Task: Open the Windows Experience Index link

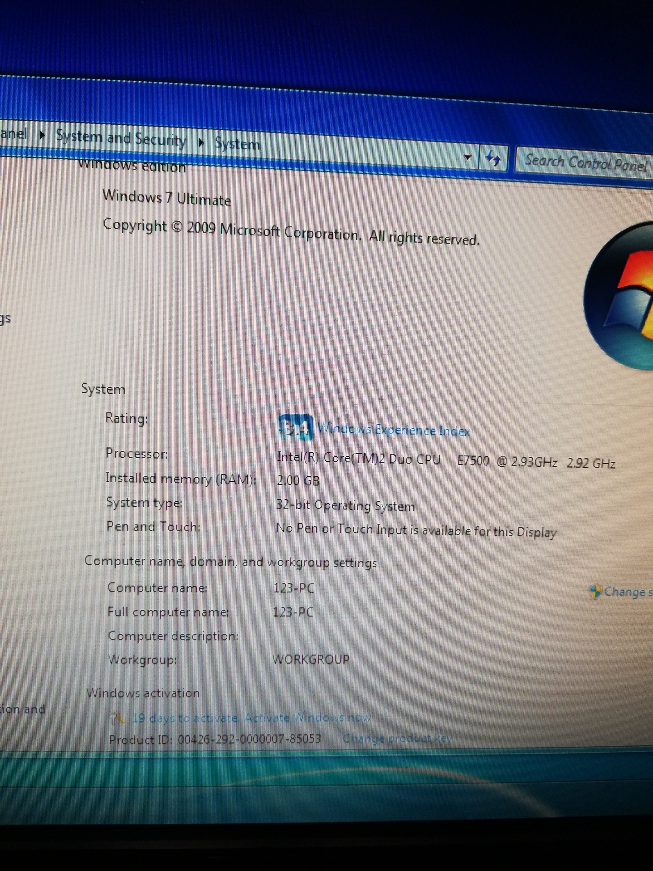Action: (394, 429)
